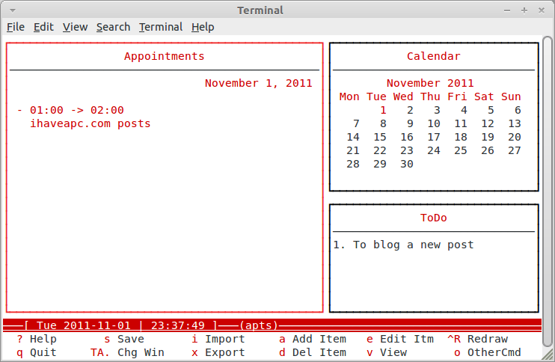Click the 'Mon' weekday header
This screenshot has width=555, height=362.
(x=349, y=96)
